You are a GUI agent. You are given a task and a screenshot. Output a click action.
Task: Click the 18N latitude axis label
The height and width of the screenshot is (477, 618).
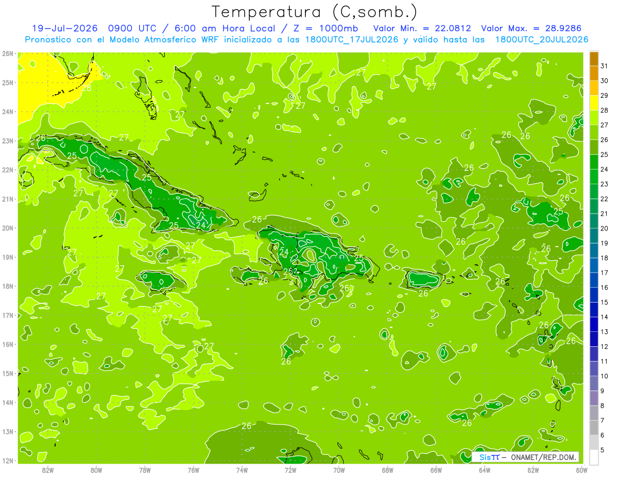pyautogui.click(x=7, y=286)
